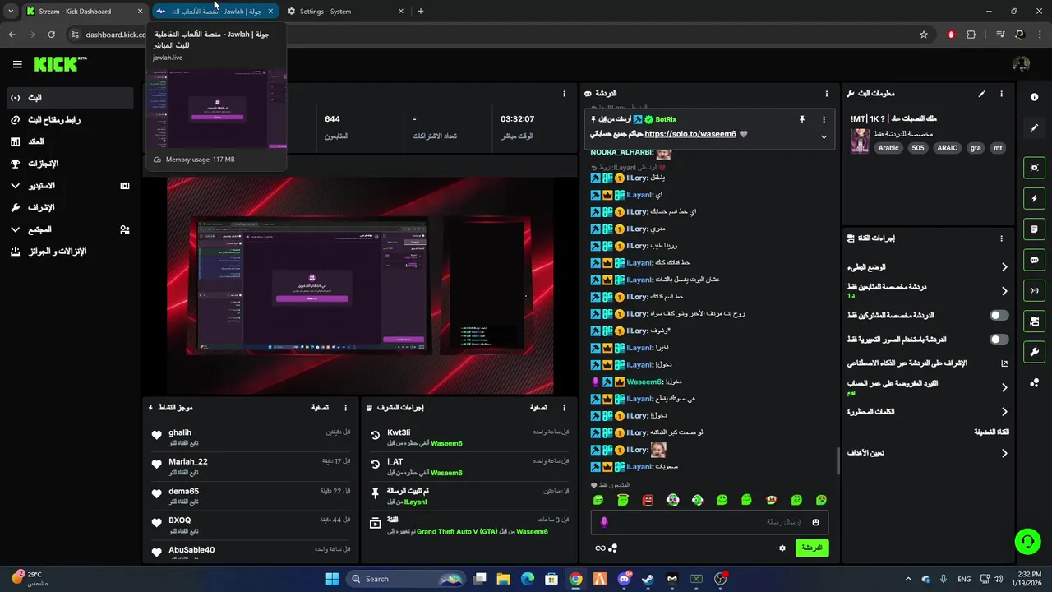Open the hamburger menu beside the Kick logo
This screenshot has width=1052, height=592.
point(17,64)
